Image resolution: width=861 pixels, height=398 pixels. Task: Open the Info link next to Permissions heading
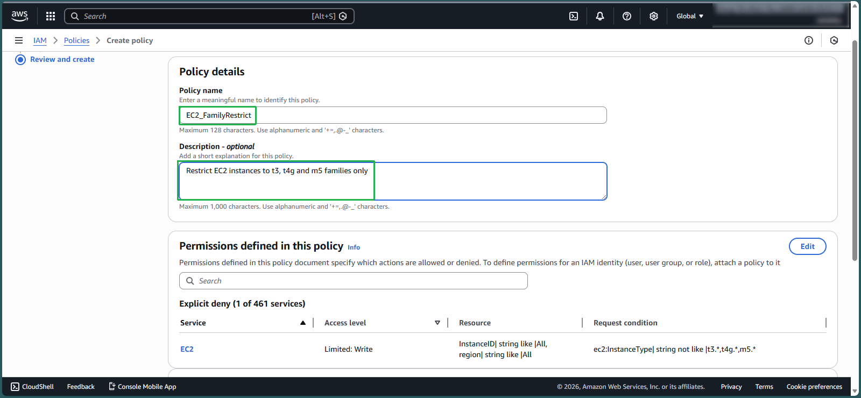(x=354, y=247)
